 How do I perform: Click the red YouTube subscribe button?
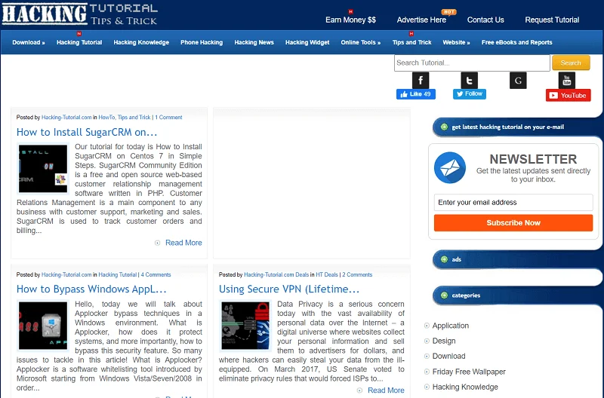click(569, 96)
